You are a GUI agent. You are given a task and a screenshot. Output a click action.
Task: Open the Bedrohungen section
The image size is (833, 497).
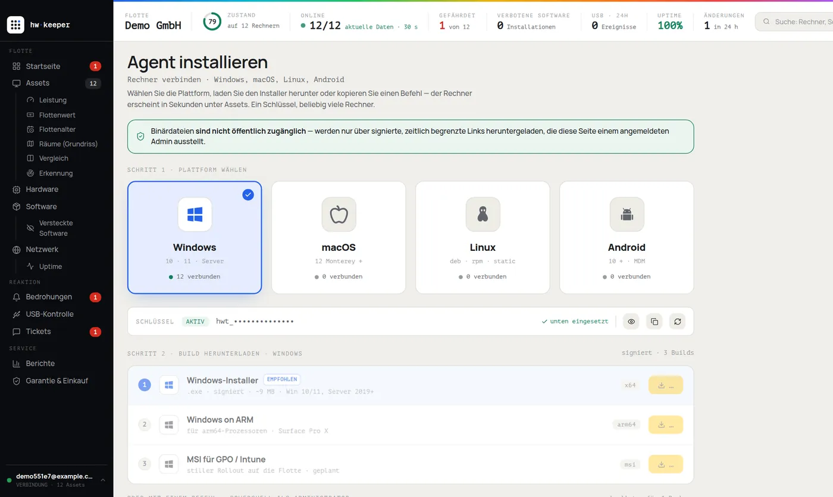pyautogui.click(x=57, y=297)
